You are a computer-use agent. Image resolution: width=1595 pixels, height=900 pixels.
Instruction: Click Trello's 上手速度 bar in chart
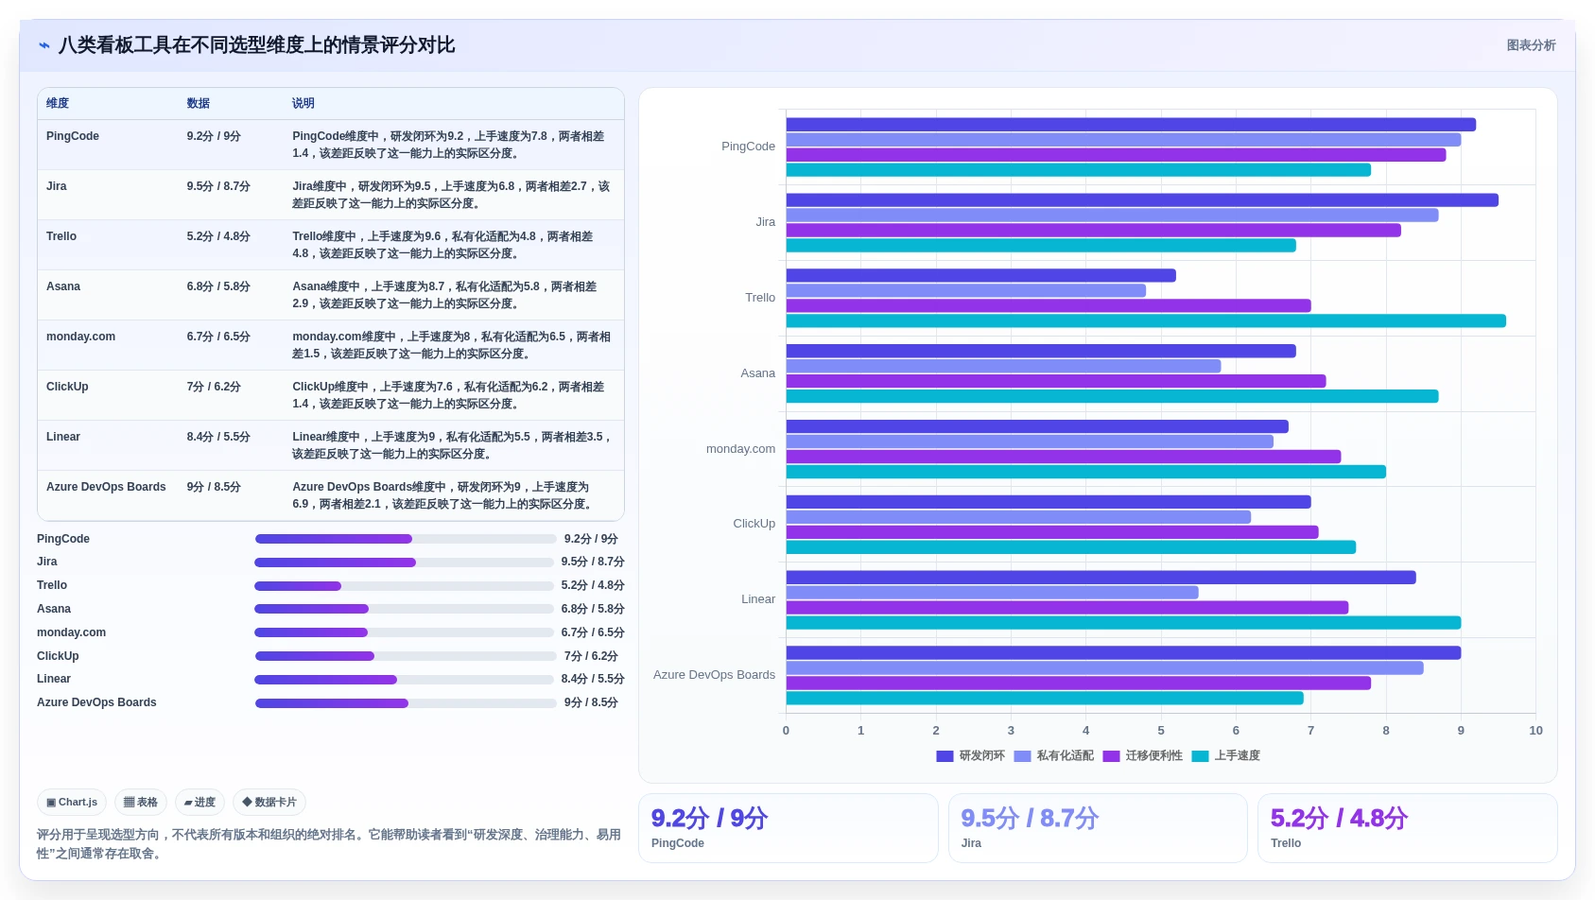[1146, 321]
